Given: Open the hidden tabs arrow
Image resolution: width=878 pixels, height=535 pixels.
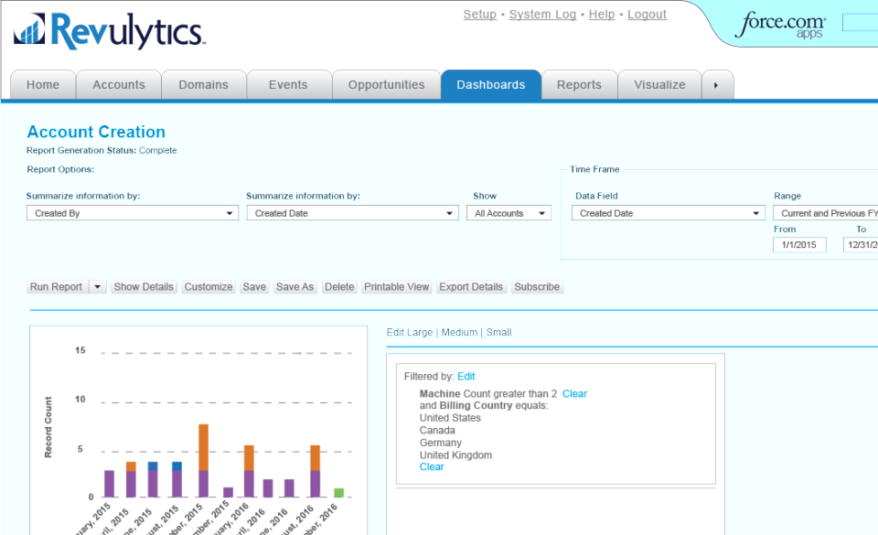Looking at the screenshot, I should pyautogui.click(x=718, y=84).
